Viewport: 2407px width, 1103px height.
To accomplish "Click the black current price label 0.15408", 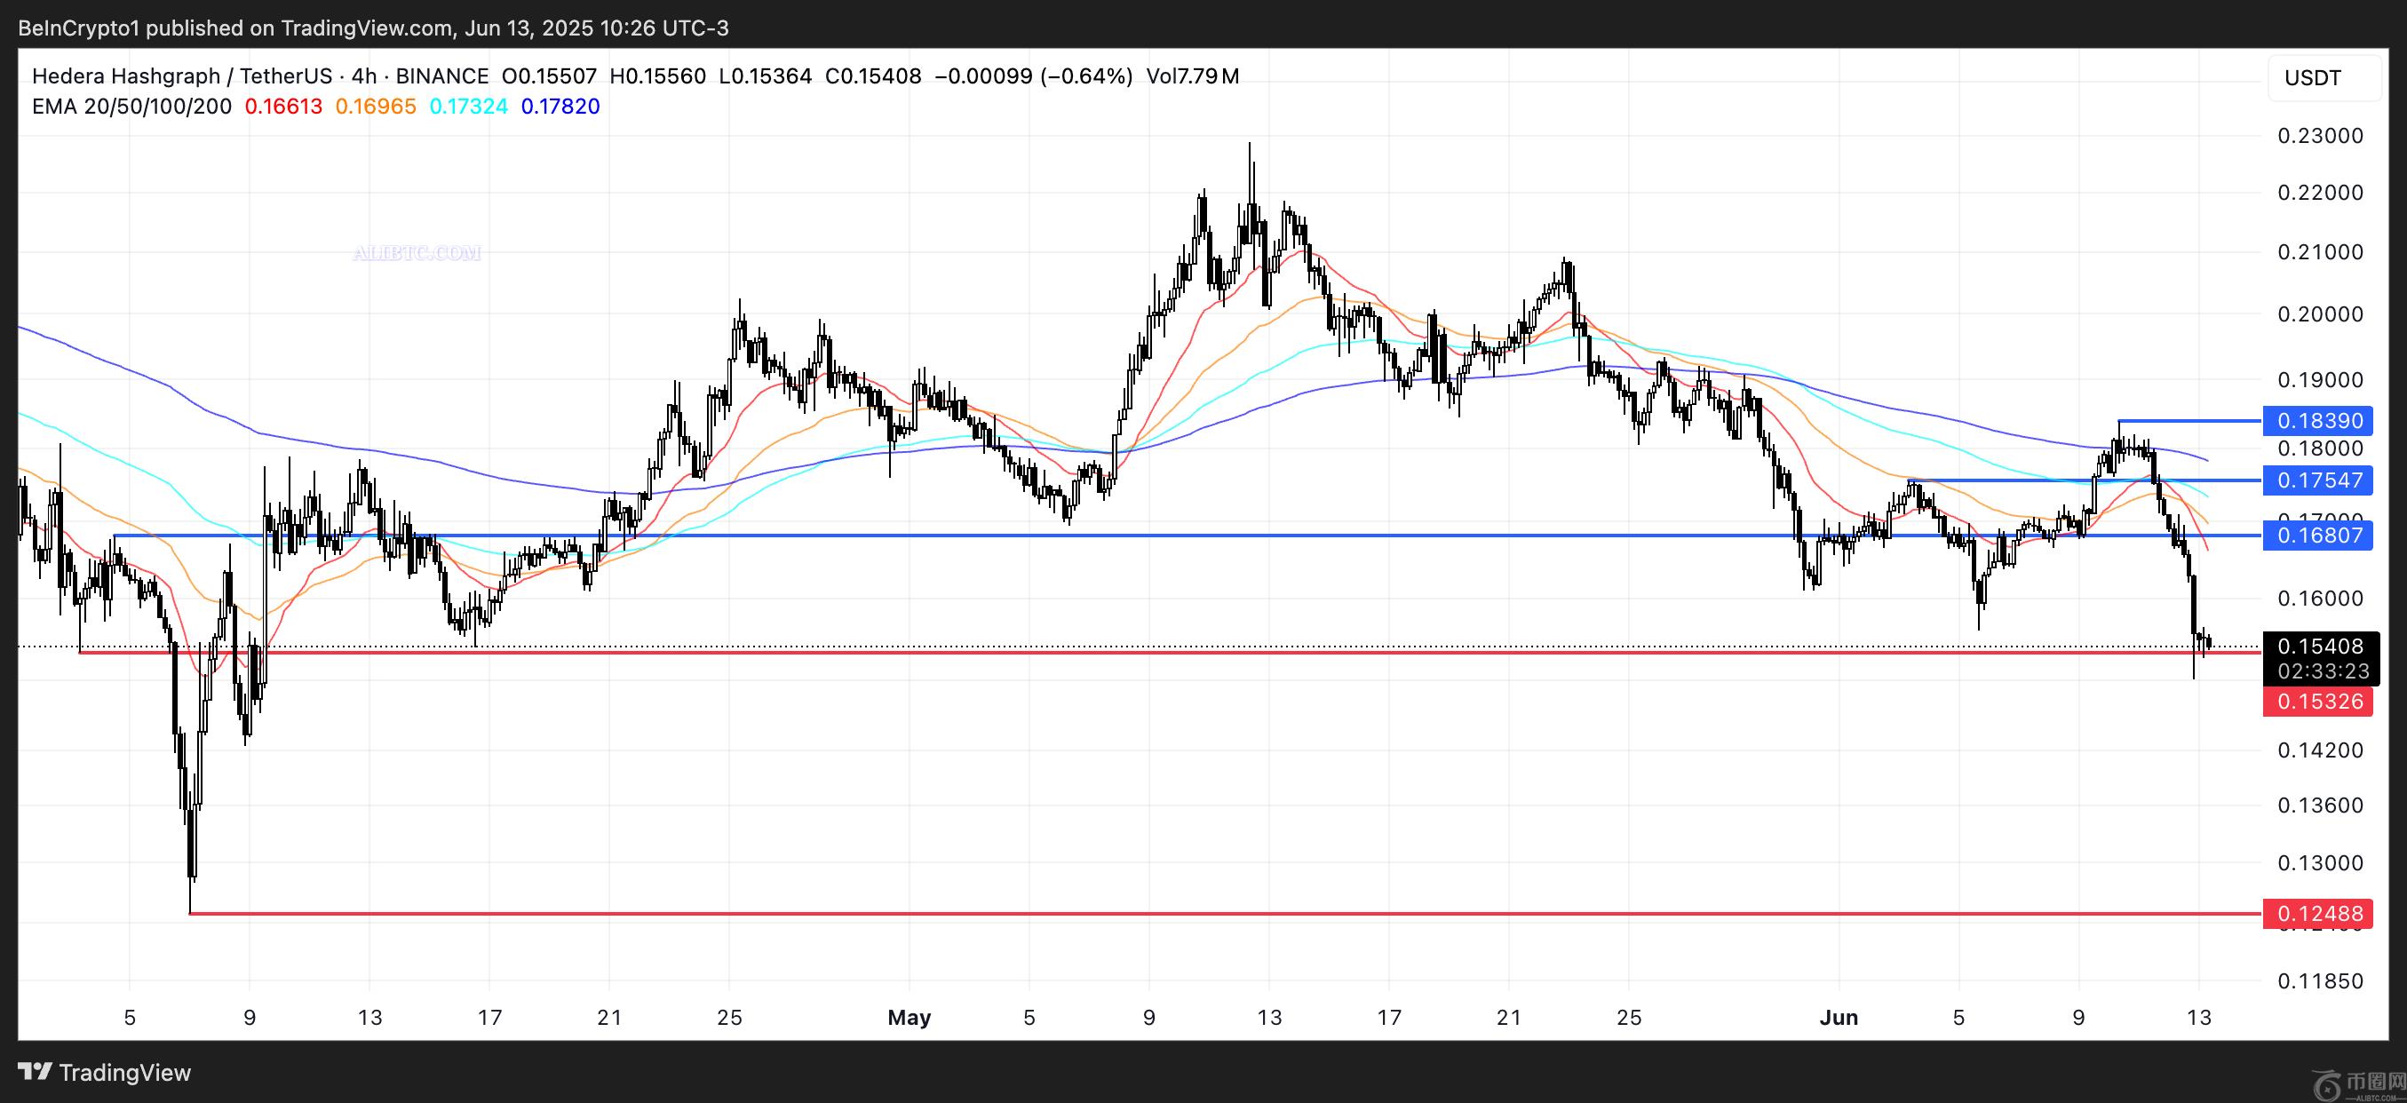I will coord(2319,647).
